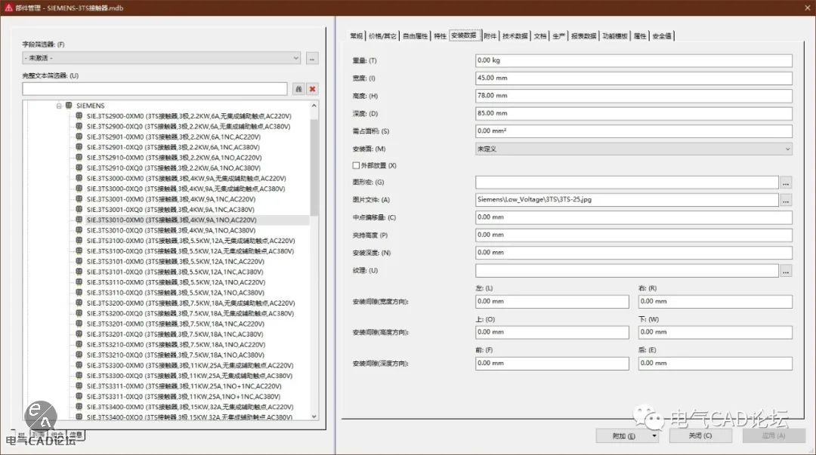Click the SIEMENS folder node icon
This screenshot has width=816, height=455.
69,106
